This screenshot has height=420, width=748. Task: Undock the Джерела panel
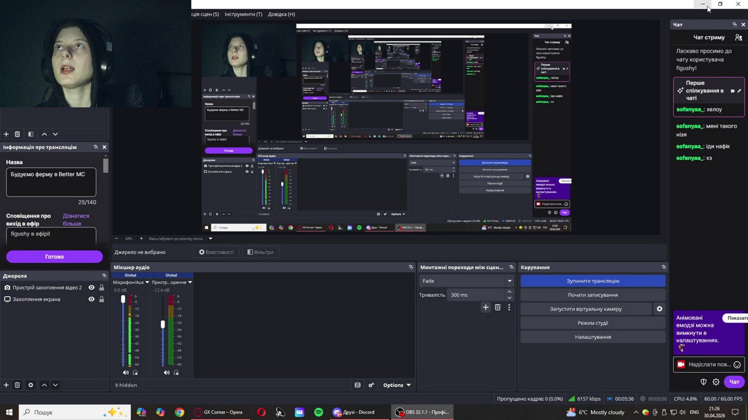tap(105, 276)
